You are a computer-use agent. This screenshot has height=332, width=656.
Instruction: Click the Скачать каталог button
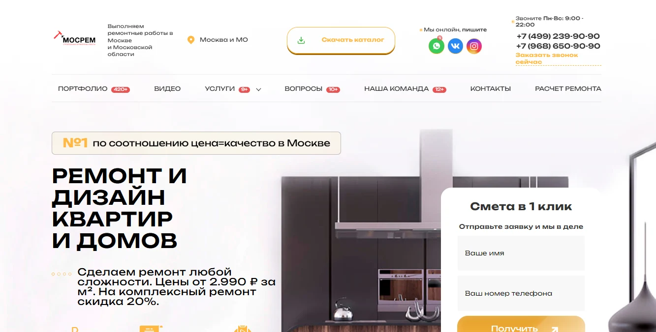341,40
